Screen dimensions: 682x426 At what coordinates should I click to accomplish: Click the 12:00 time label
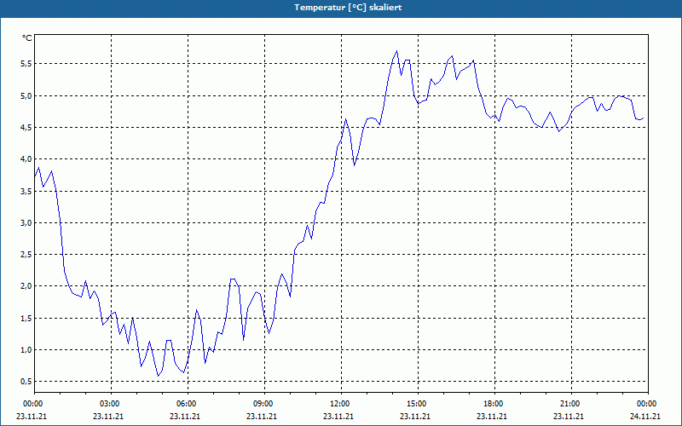(340, 404)
